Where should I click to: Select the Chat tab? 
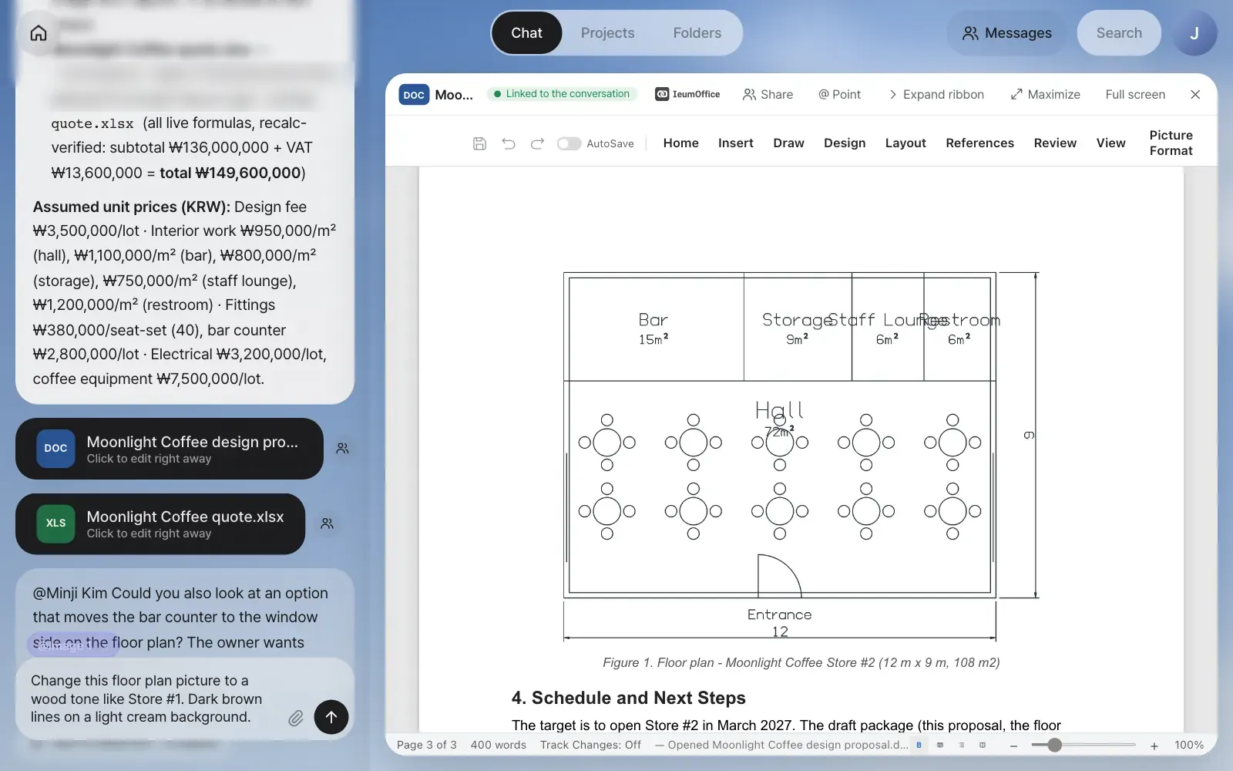527,33
